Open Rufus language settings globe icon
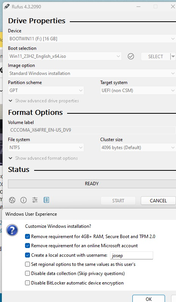The height and width of the screenshot is (302, 176). (12, 200)
